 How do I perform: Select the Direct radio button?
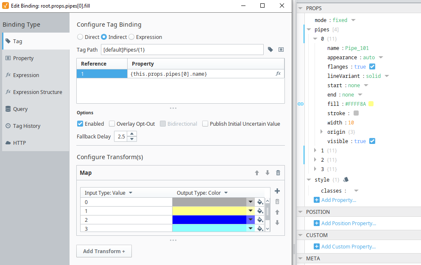(x=80, y=37)
